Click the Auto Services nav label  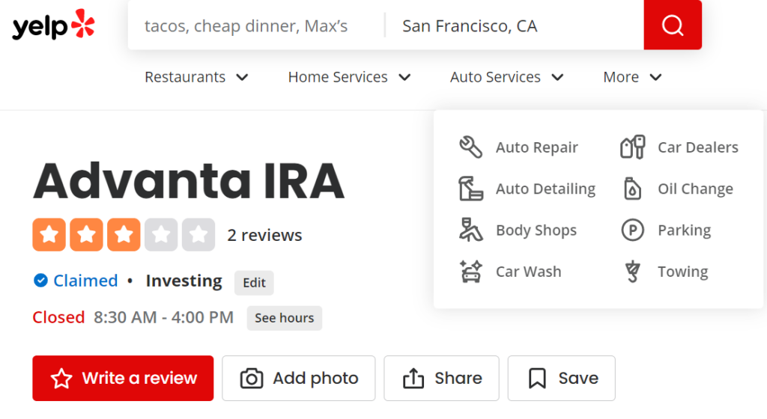click(x=496, y=77)
